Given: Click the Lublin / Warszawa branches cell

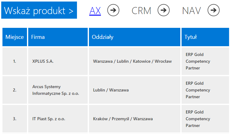Looking at the screenshot, I should [135, 90].
